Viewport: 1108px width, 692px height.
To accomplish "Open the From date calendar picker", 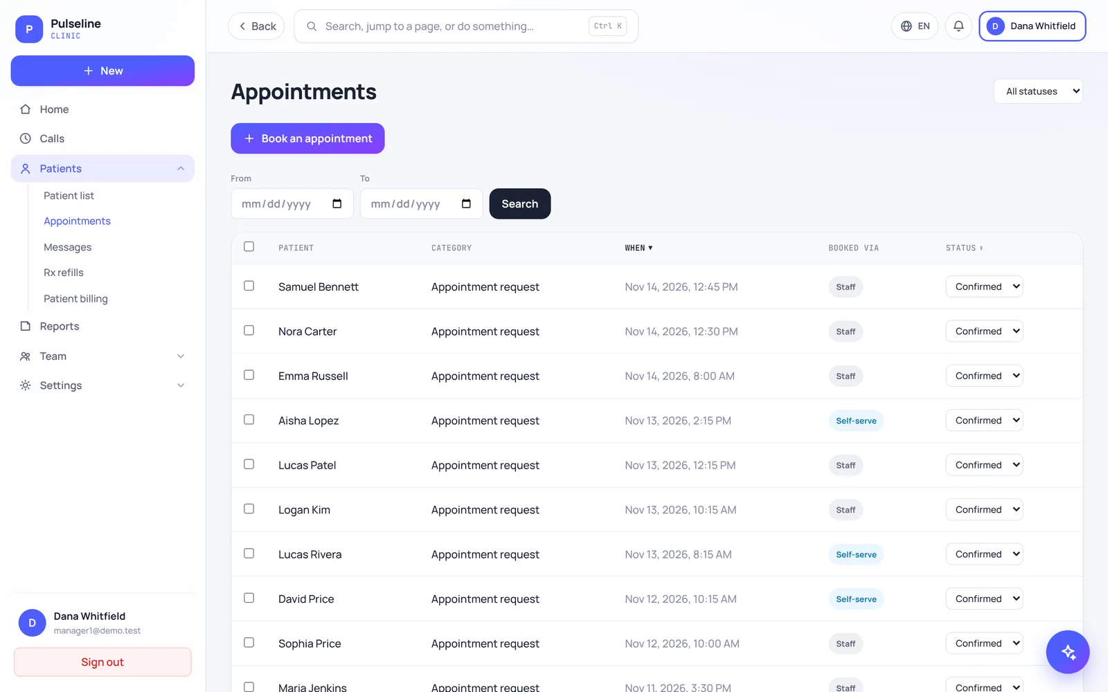I will (337, 203).
